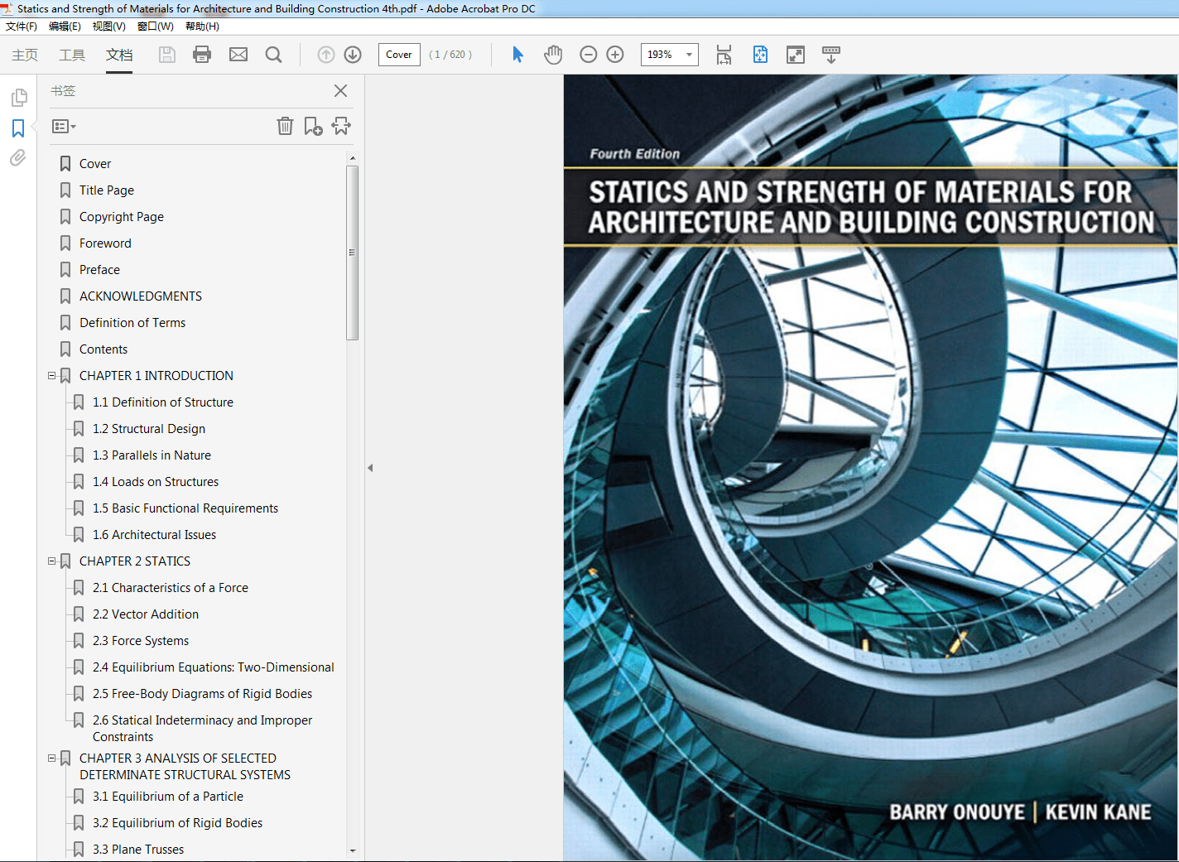Choose the selection arrow tool
Image resolution: width=1179 pixels, height=862 pixels.
point(517,55)
